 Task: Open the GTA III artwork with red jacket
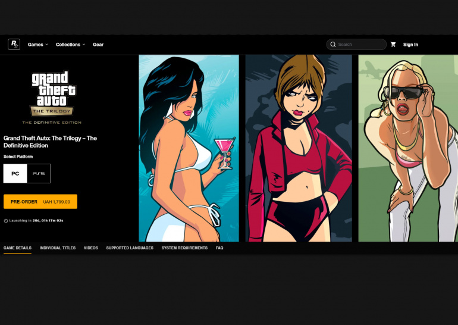(299, 148)
